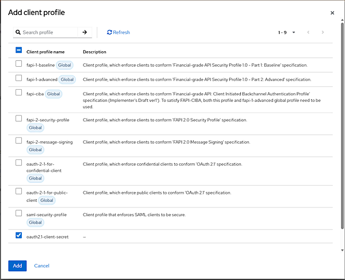Focus the Search profile input field
The image size is (345, 280).
(49, 33)
